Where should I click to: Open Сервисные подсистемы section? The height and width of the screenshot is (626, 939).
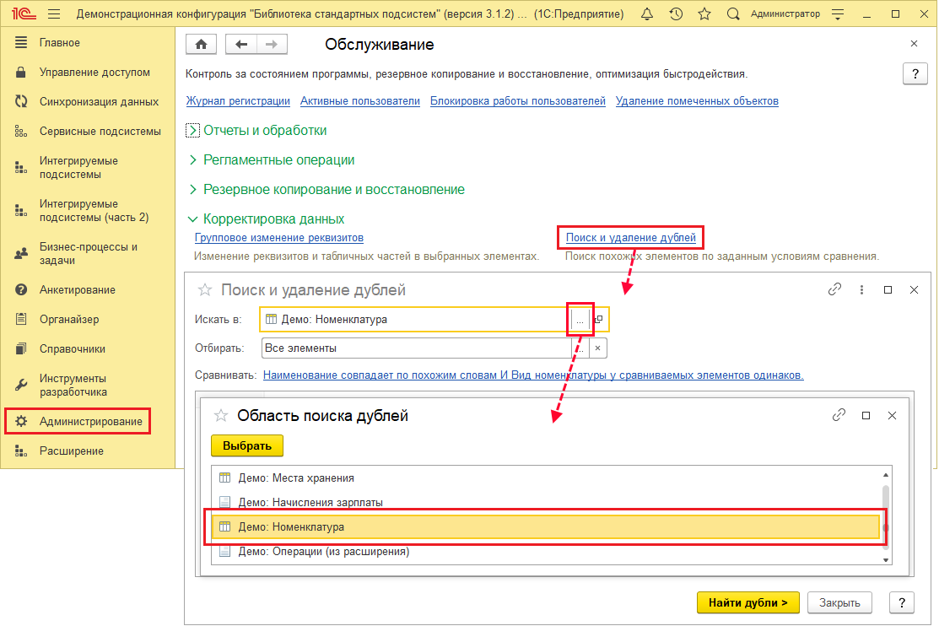pos(88,132)
